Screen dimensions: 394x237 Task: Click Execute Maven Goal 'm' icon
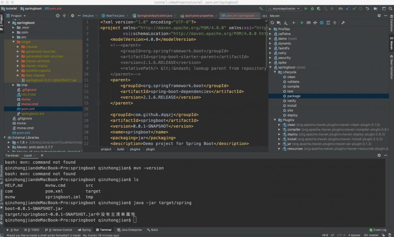[x=309, y=23]
